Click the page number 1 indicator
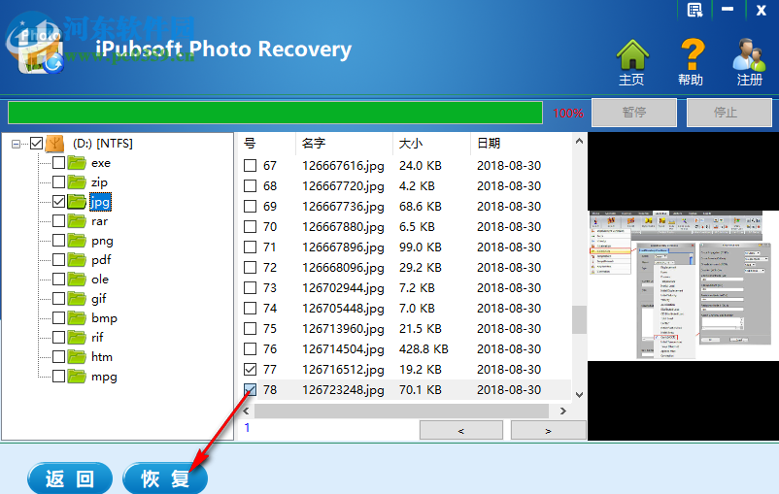This screenshot has height=494, width=779. point(247,427)
